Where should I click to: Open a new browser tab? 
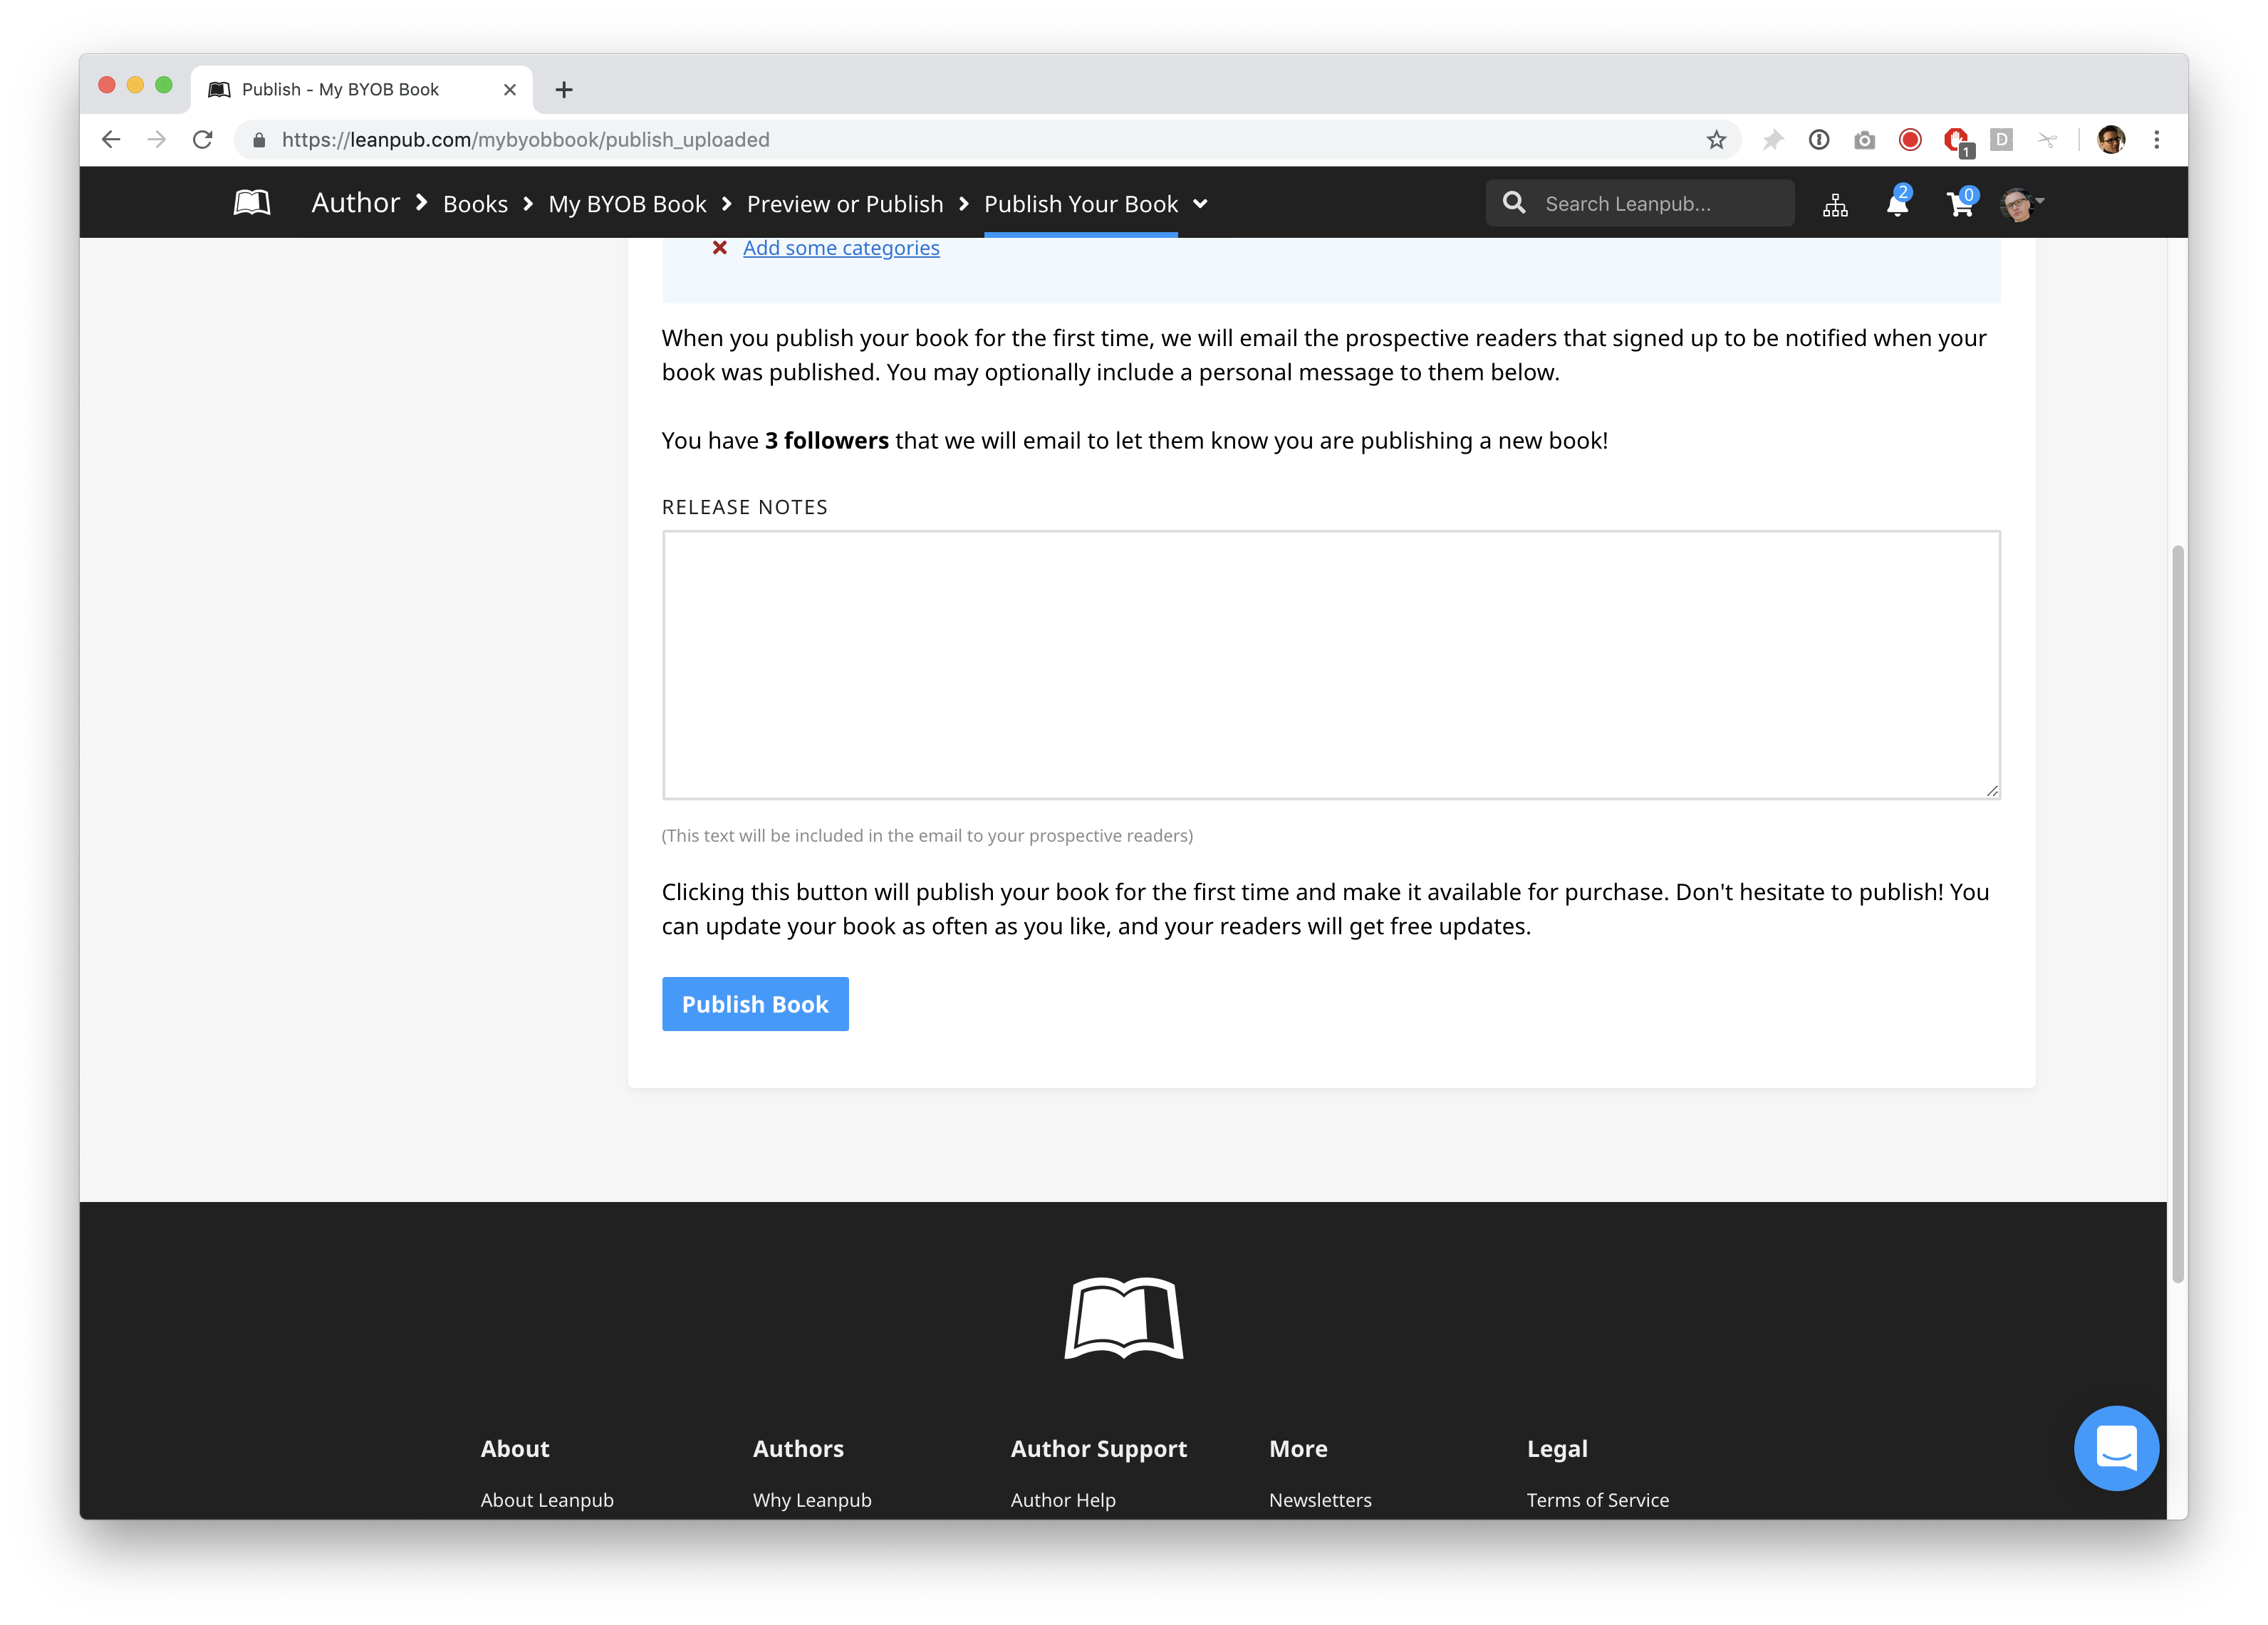coord(564,90)
